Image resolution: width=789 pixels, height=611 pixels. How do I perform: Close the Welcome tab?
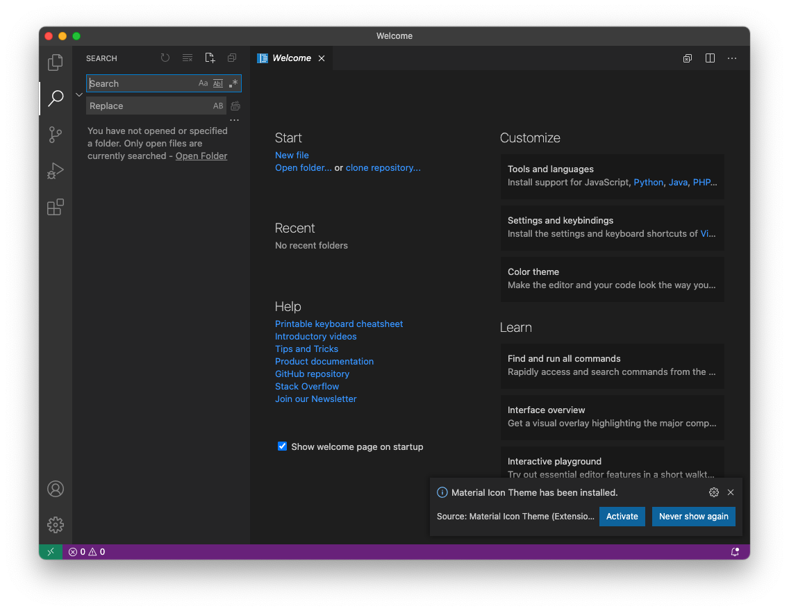(322, 58)
